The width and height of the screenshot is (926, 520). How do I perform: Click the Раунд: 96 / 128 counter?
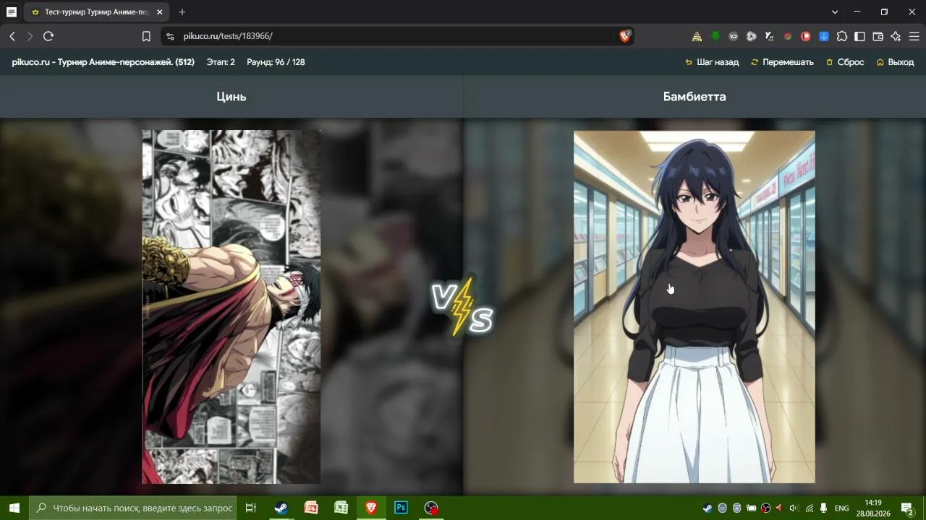pos(276,62)
